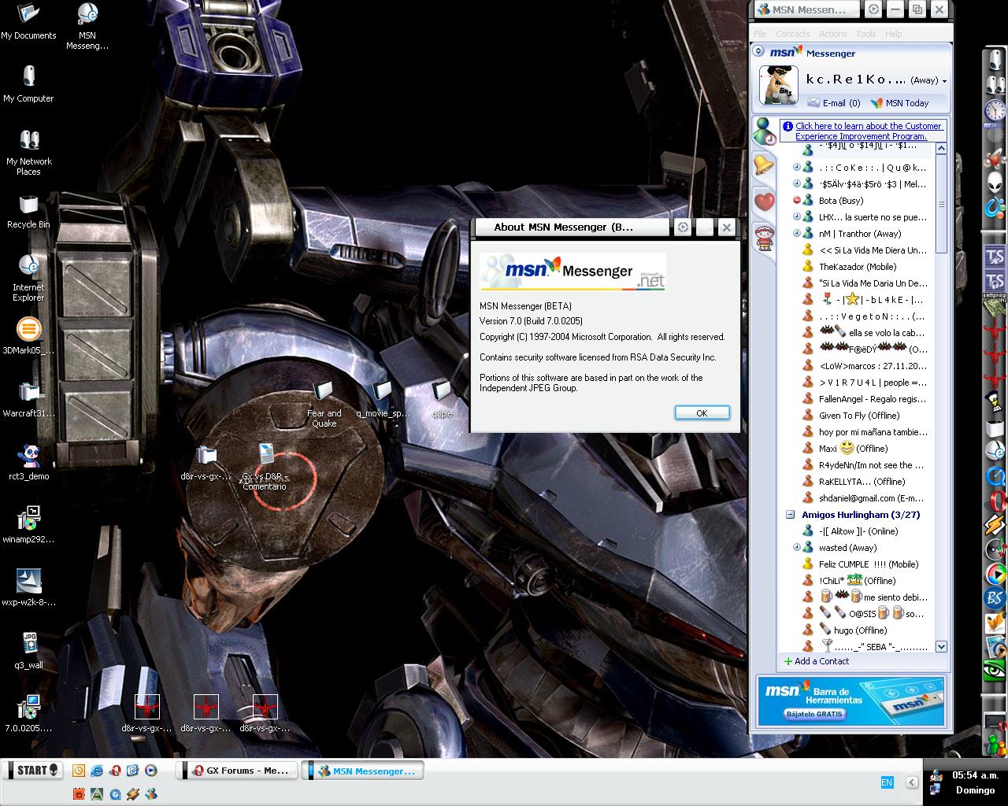
Task: Select the 3DMark05 desktop icon
Action: (28, 336)
